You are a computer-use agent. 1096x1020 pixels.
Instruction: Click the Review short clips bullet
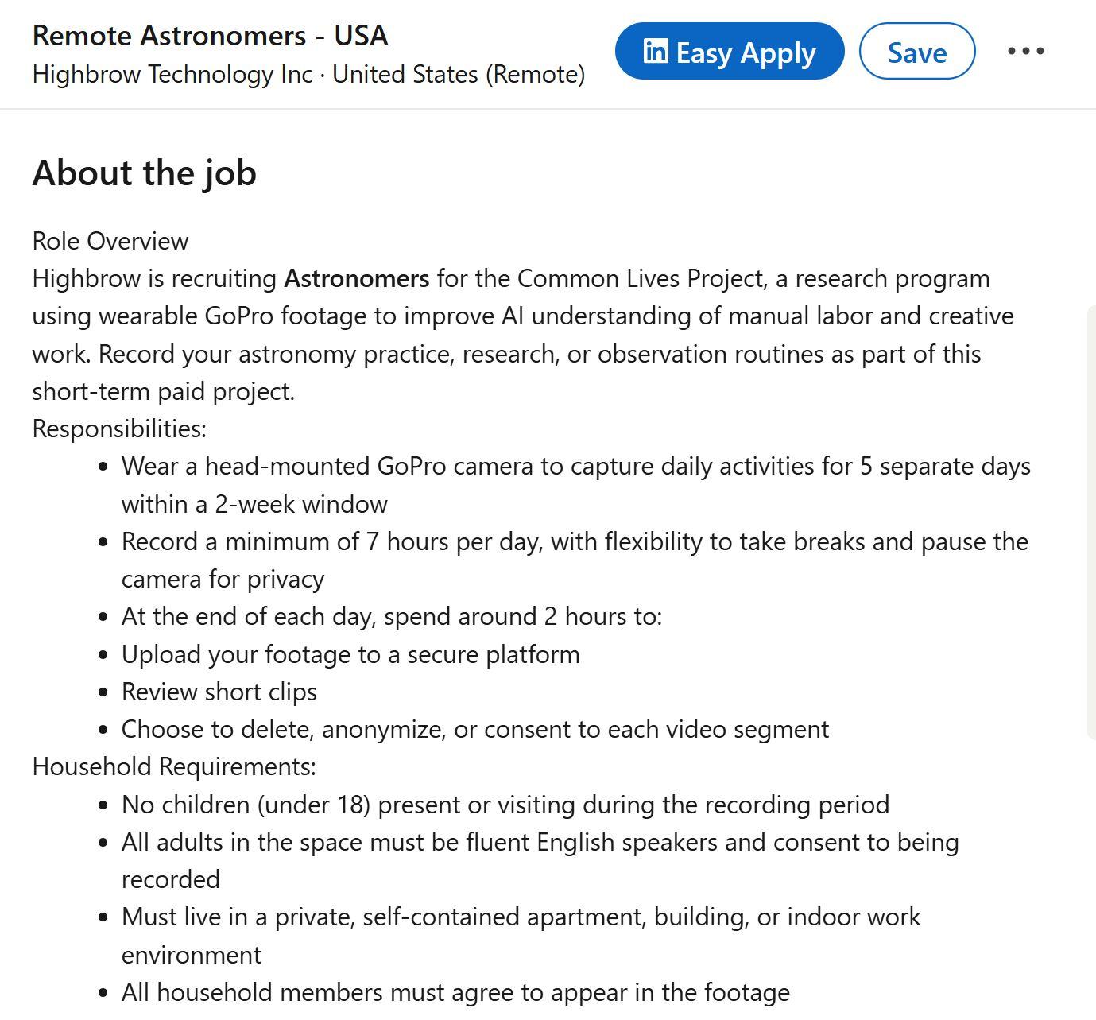click(x=219, y=692)
